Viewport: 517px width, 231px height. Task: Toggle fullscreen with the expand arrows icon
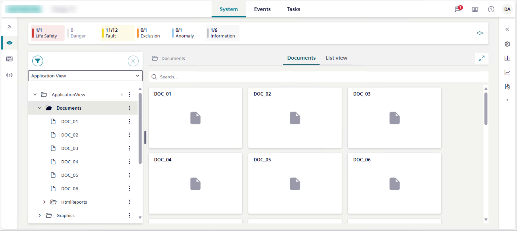[481, 58]
